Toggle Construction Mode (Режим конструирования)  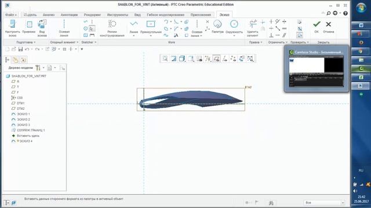[x=112, y=28]
